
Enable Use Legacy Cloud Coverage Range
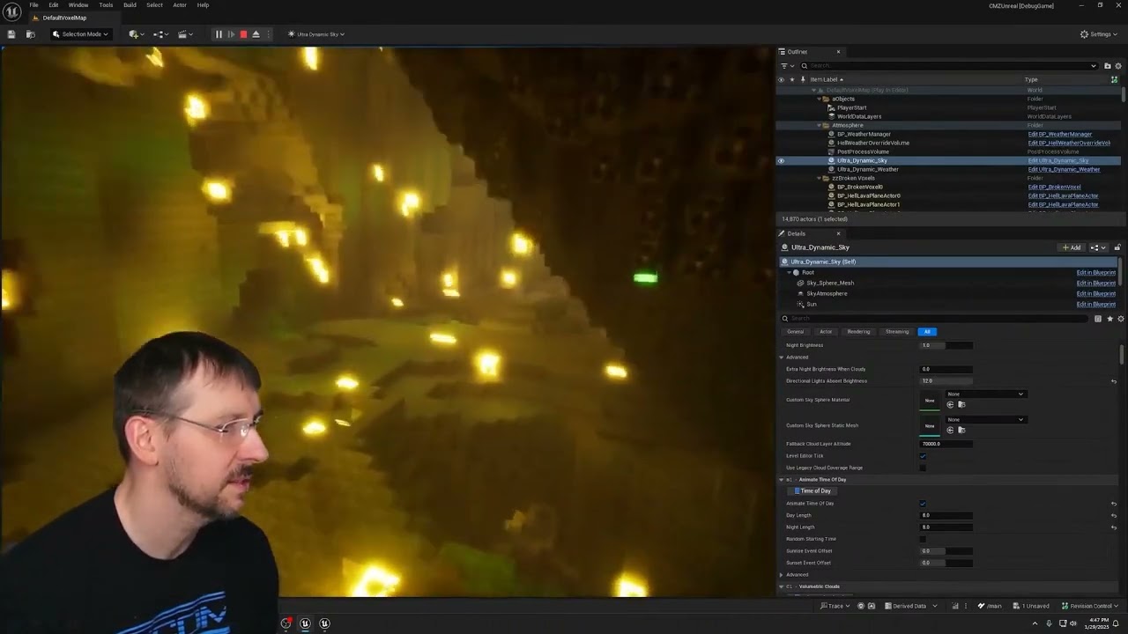click(923, 468)
